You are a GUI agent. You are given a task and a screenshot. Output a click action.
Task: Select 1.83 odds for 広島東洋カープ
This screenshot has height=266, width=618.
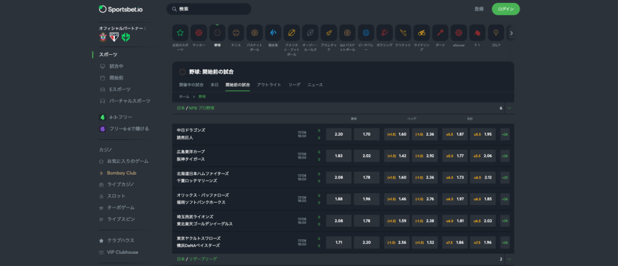point(339,156)
